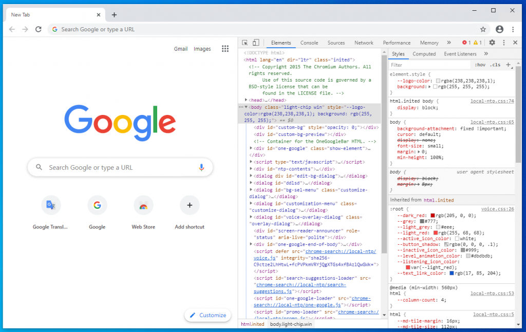
Task: Add a new style rule plus icon
Action: pyautogui.click(x=508, y=65)
